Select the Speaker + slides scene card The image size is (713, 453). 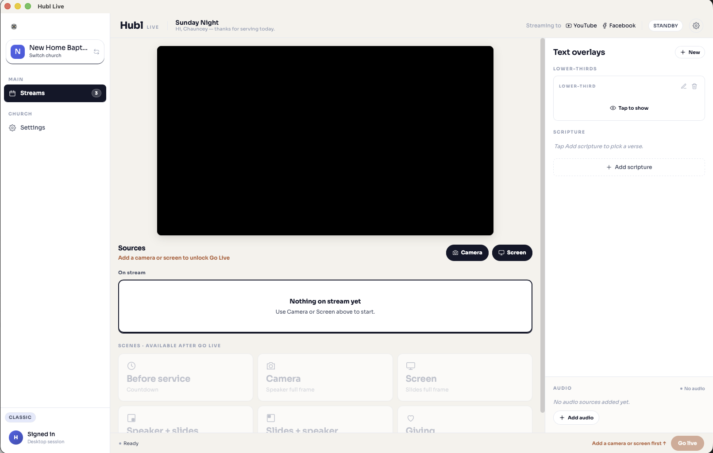185,419
